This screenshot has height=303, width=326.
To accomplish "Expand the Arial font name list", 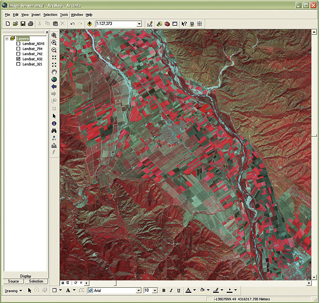I will point(138,291).
